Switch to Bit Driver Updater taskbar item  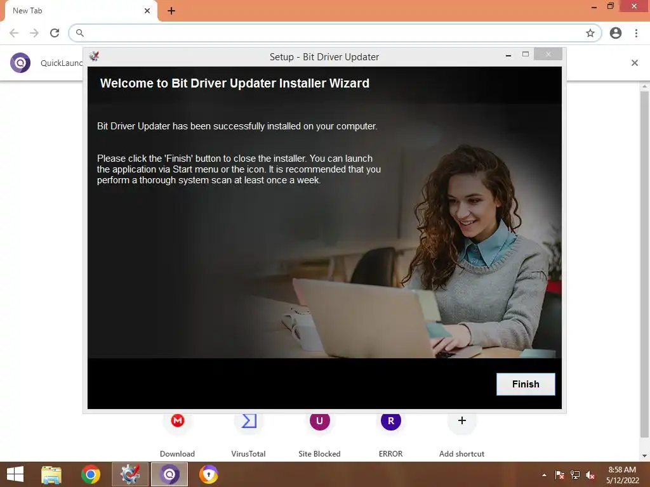click(x=130, y=474)
